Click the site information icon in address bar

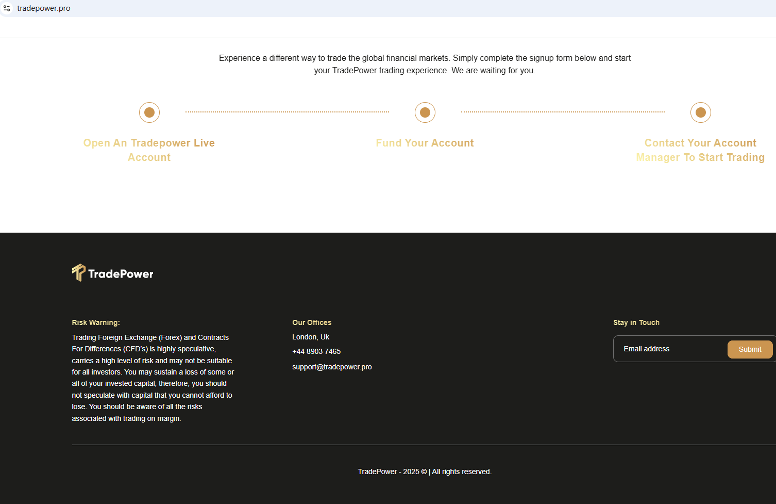pos(7,8)
